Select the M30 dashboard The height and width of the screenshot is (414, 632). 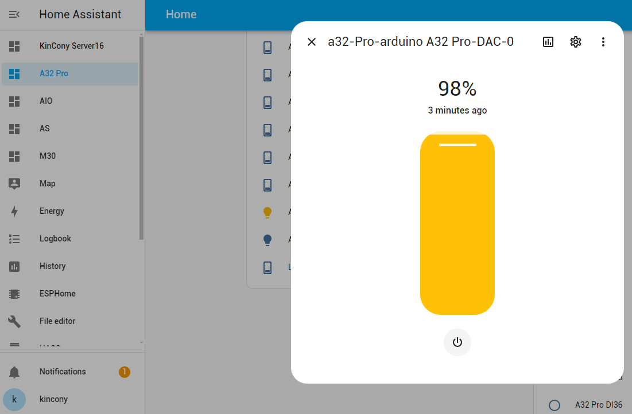[48, 156]
